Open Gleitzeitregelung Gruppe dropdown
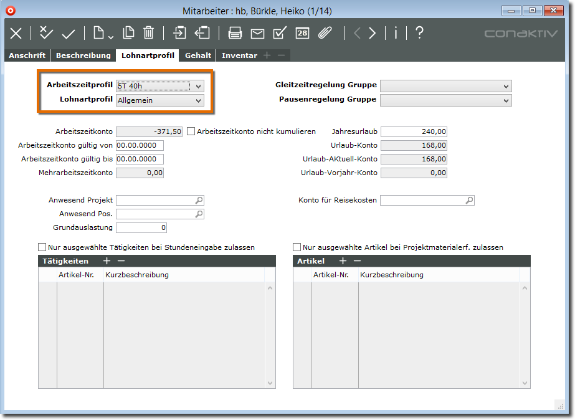 tap(506, 86)
